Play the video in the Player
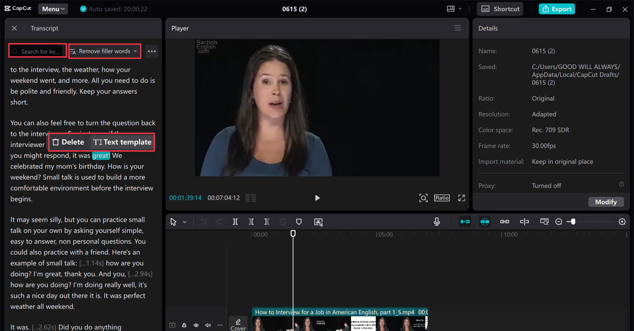The image size is (634, 331). 317,198
